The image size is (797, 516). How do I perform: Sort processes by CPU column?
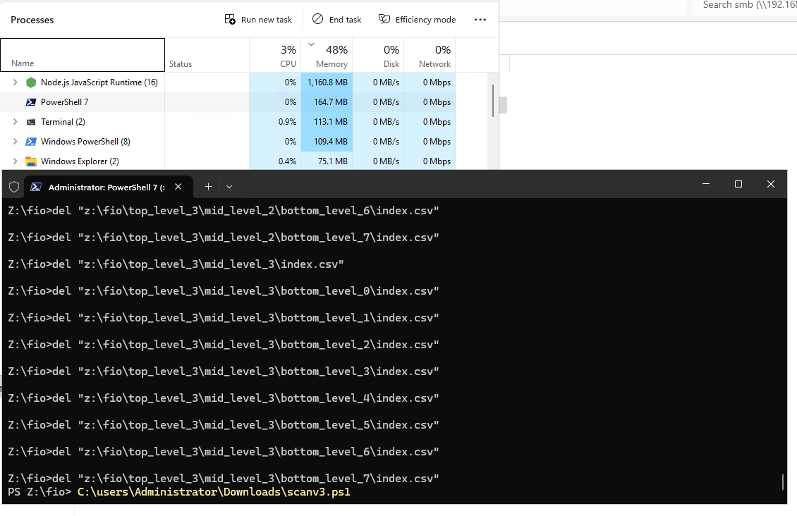point(275,55)
